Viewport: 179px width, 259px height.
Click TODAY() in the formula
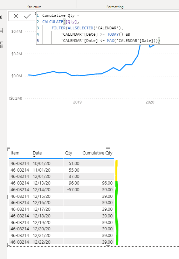115,34
